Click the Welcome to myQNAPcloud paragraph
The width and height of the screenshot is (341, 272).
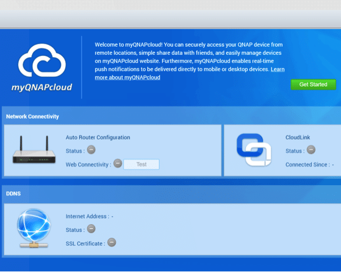coord(189,61)
